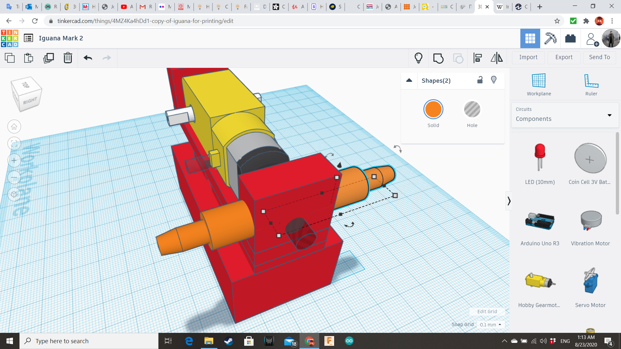Click Home view button
621x349 pixels.
[x=14, y=127]
